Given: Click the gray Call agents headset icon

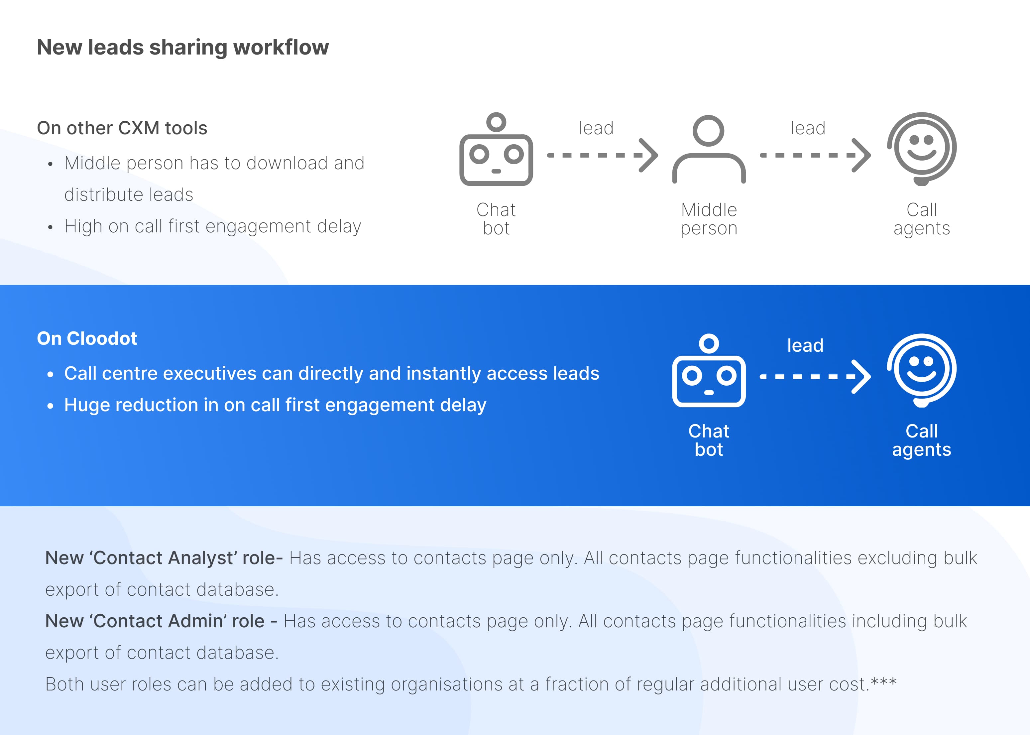Looking at the screenshot, I should pyautogui.click(x=922, y=149).
